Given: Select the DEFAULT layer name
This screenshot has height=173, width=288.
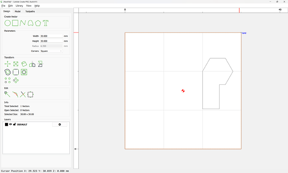Looking at the screenshot, I should pyautogui.click(x=22, y=125).
